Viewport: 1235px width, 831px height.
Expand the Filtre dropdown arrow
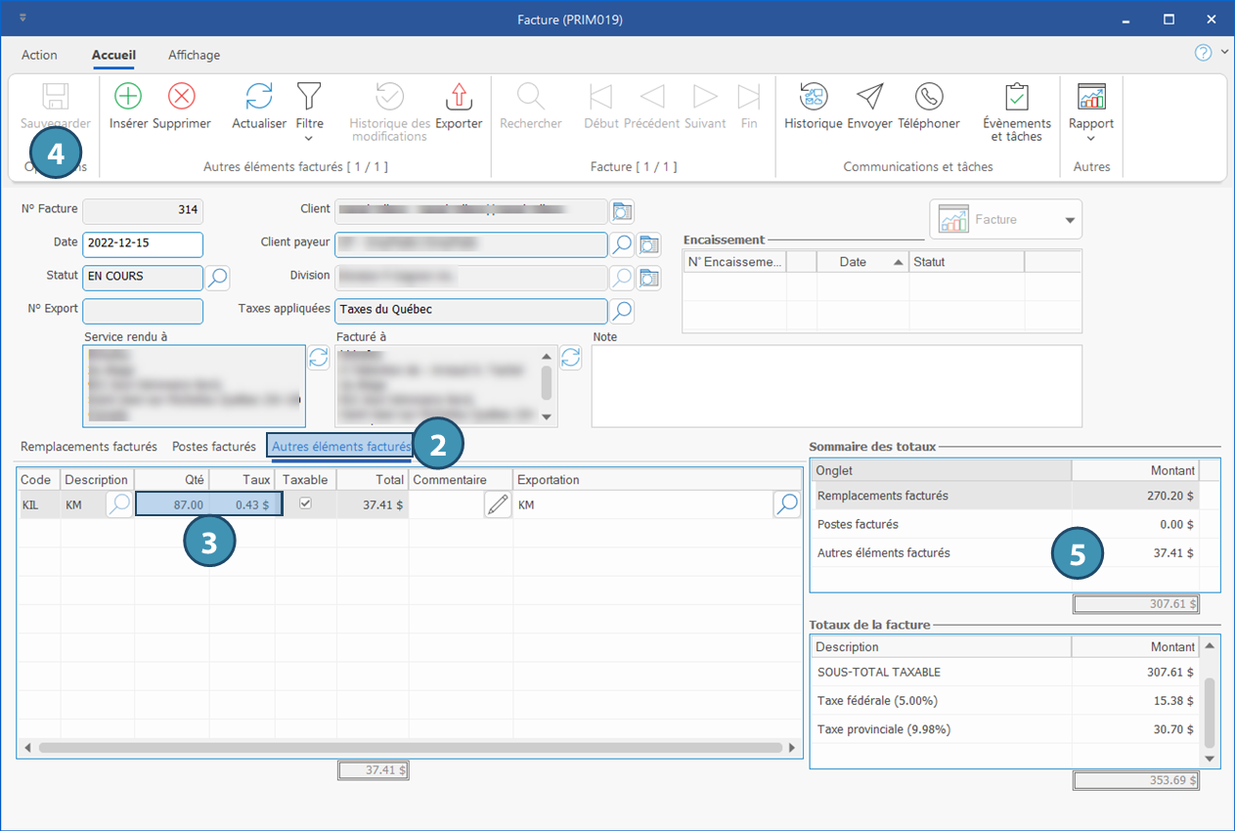tap(309, 138)
